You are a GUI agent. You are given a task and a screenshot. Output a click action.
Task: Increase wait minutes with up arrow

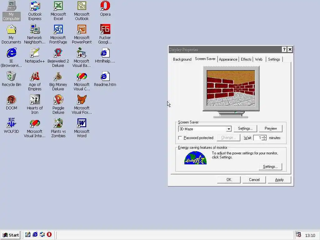(264, 136)
